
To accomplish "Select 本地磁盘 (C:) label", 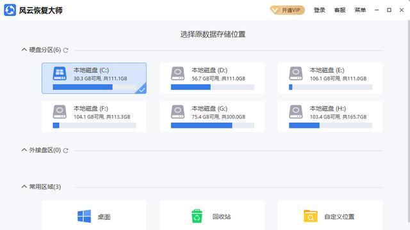I will coord(91,70).
